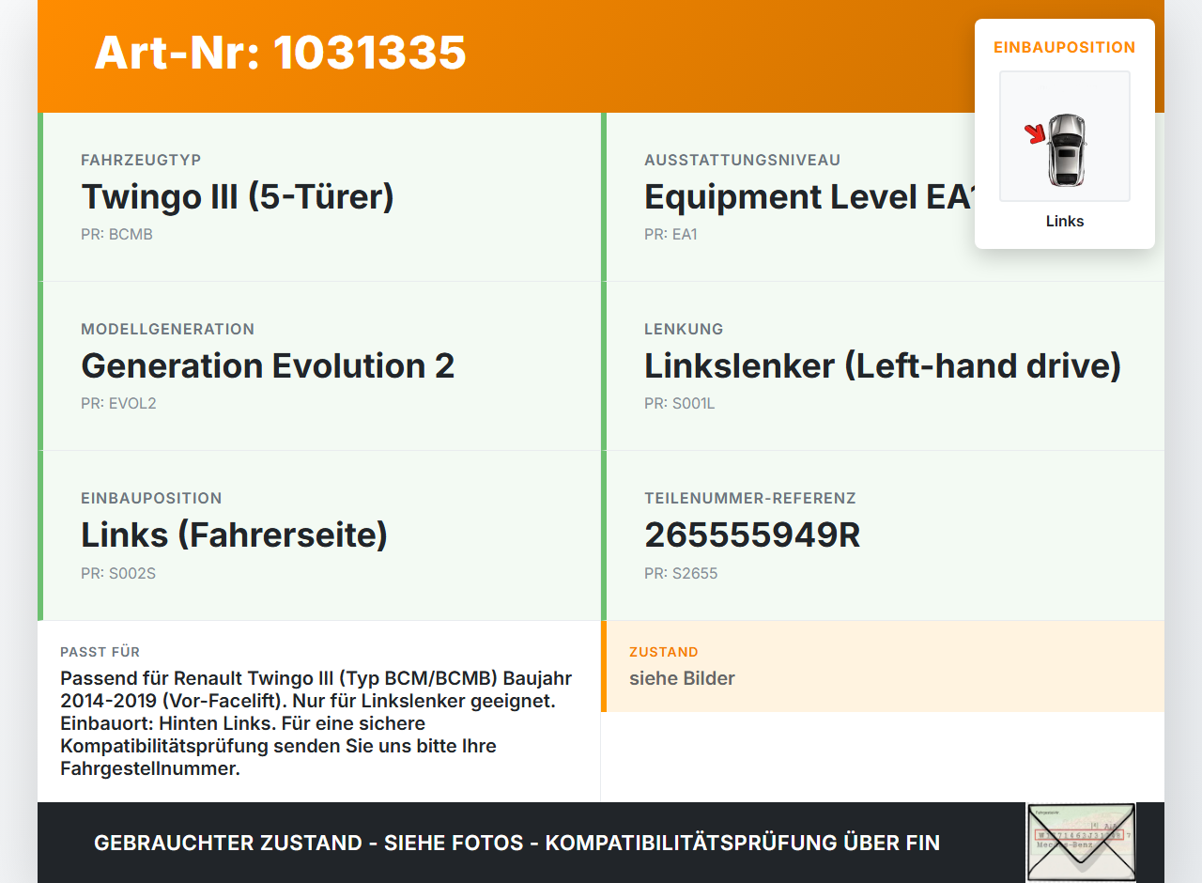Click the footer banner text 'GEBRAUCHTER ZUSTAND'
Image resolution: width=1202 pixels, height=883 pixels.
coord(228,843)
